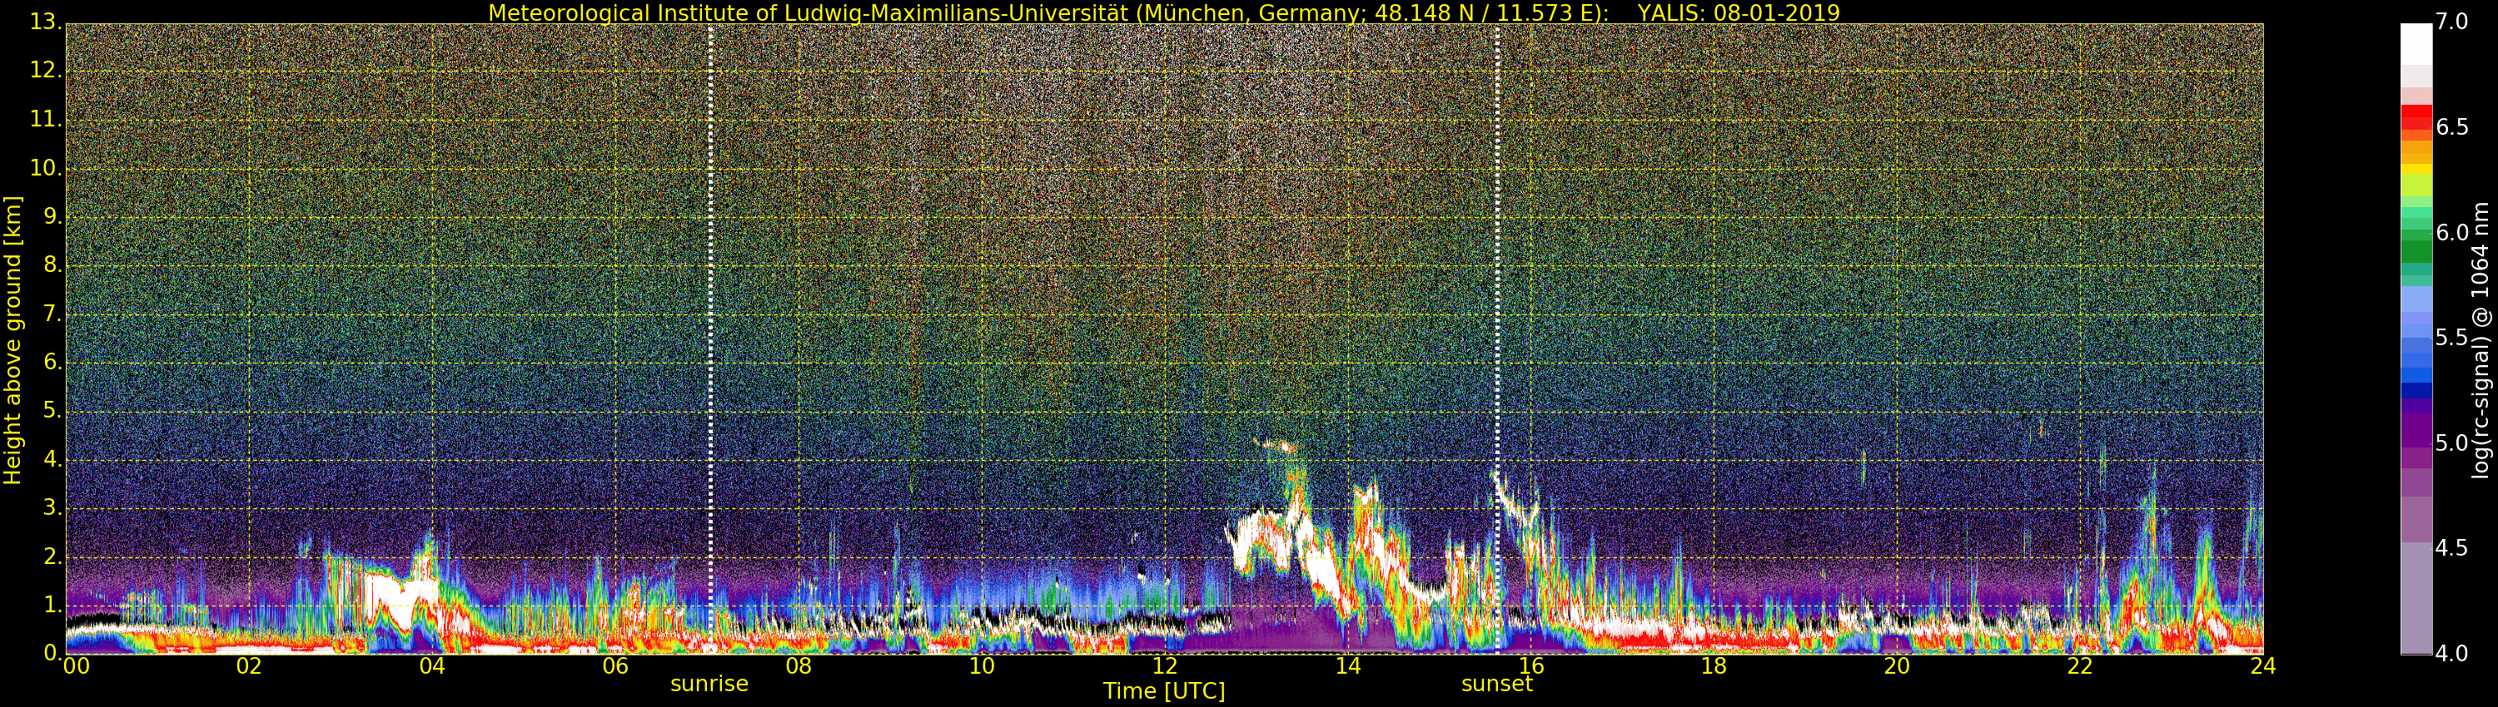Click the time-axis tick label '18'
The height and width of the screenshot is (707, 2498).
tap(1714, 666)
